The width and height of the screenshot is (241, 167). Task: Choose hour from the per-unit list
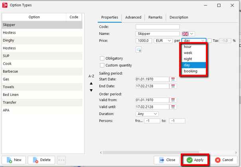pyautogui.click(x=194, y=47)
